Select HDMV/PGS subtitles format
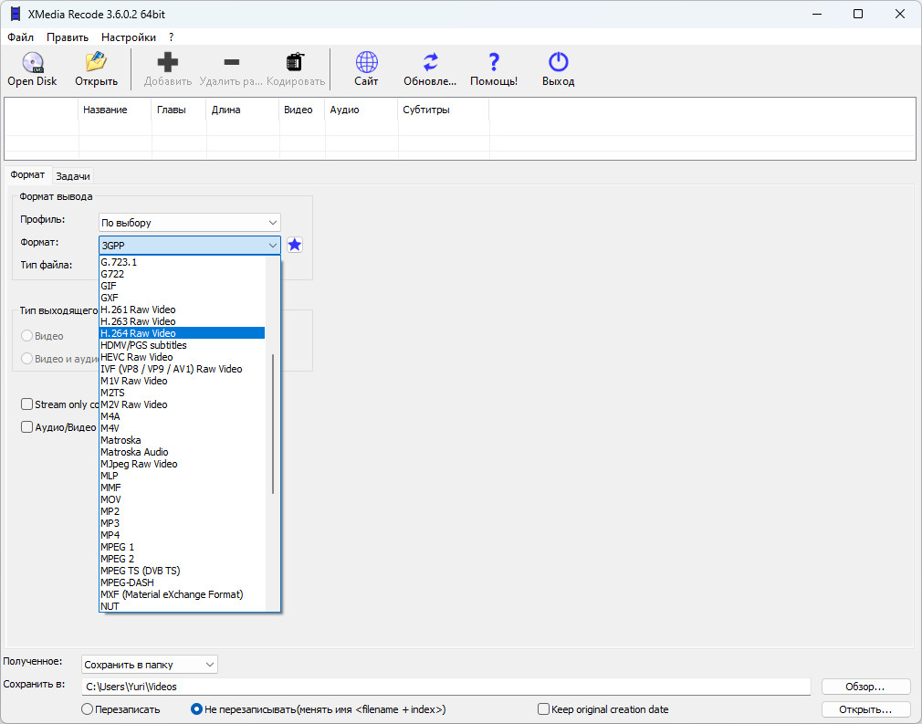Viewport: 922px width, 724px height. [183, 344]
